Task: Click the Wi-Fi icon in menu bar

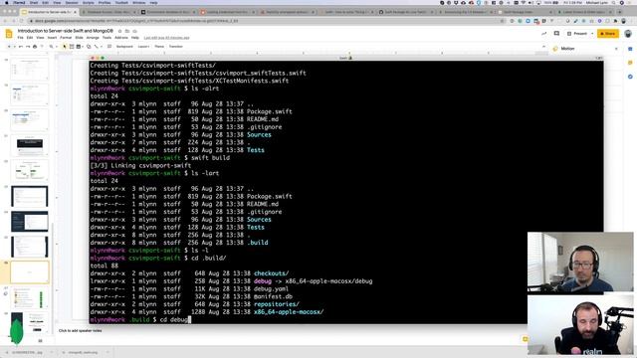Action: [x=524, y=2]
